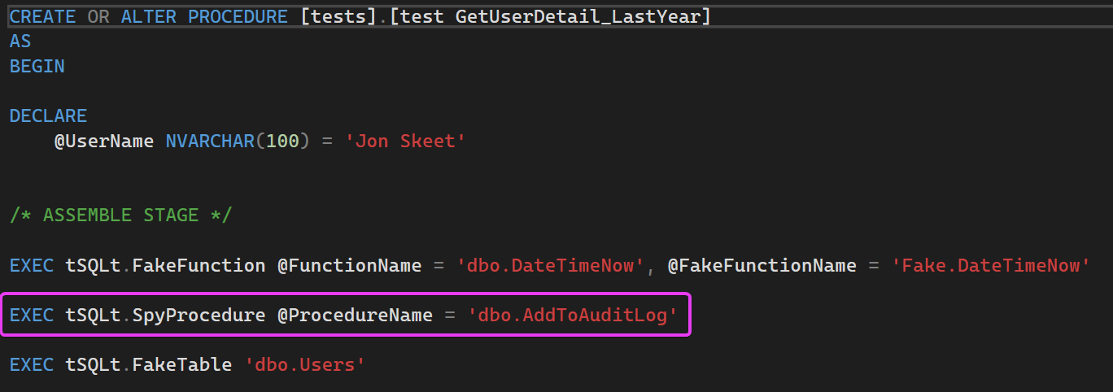1113x392 pixels.
Task: Click the ASSEMBLE STAGE comment
Action: 121,216
